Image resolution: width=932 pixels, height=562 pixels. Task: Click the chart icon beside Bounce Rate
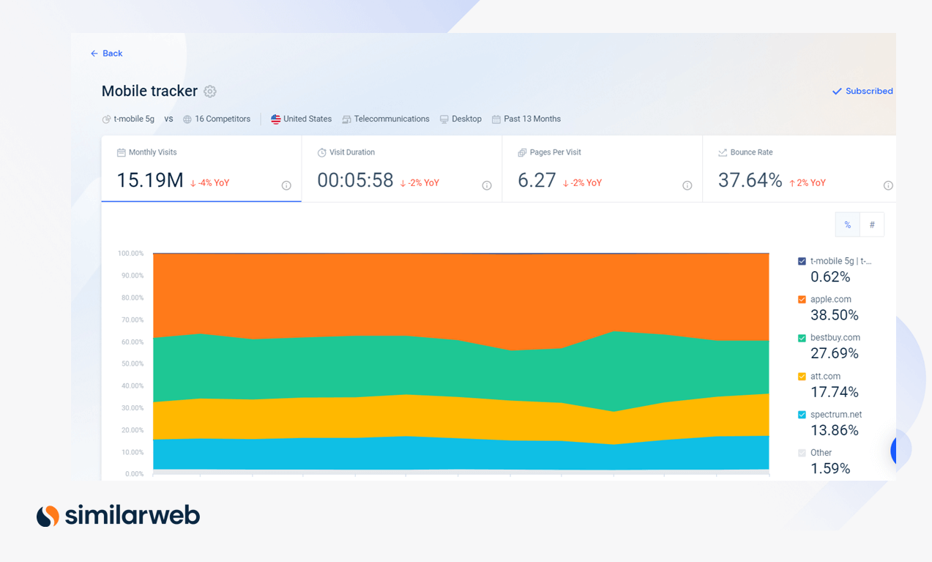click(723, 152)
